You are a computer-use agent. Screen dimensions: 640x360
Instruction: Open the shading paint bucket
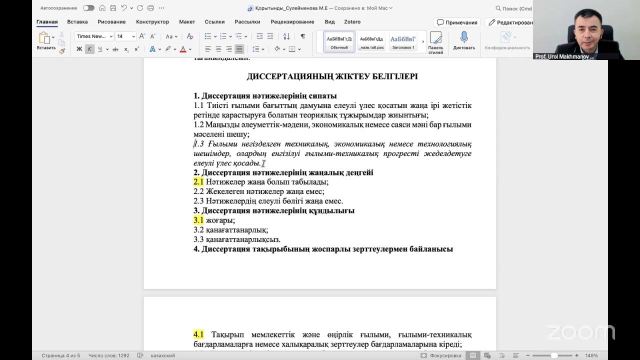276,49
